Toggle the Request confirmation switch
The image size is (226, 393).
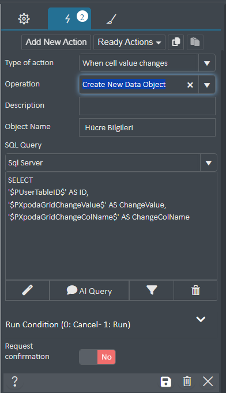click(97, 357)
